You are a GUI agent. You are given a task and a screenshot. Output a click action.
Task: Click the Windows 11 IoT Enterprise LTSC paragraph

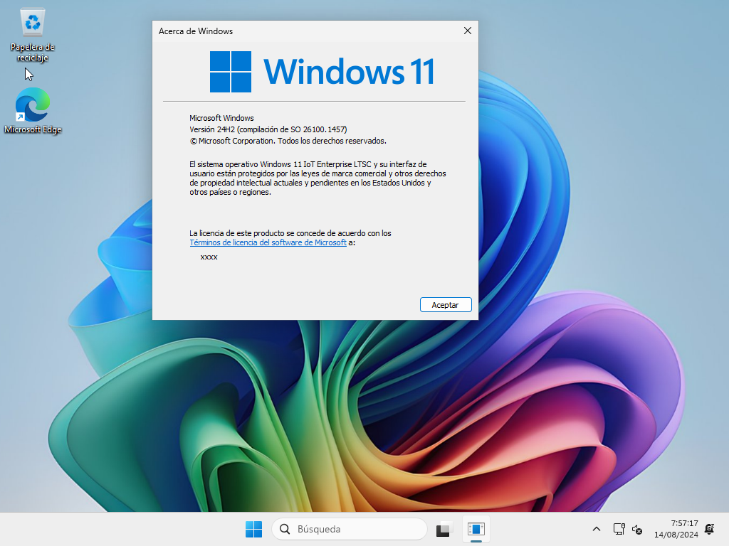click(x=318, y=178)
